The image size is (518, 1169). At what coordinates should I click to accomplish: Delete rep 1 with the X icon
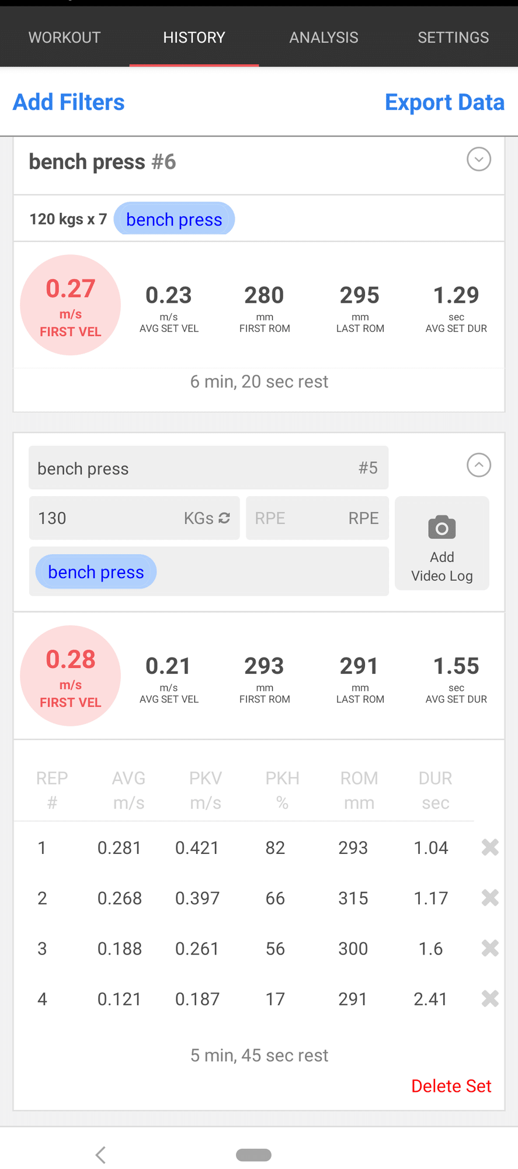[490, 847]
